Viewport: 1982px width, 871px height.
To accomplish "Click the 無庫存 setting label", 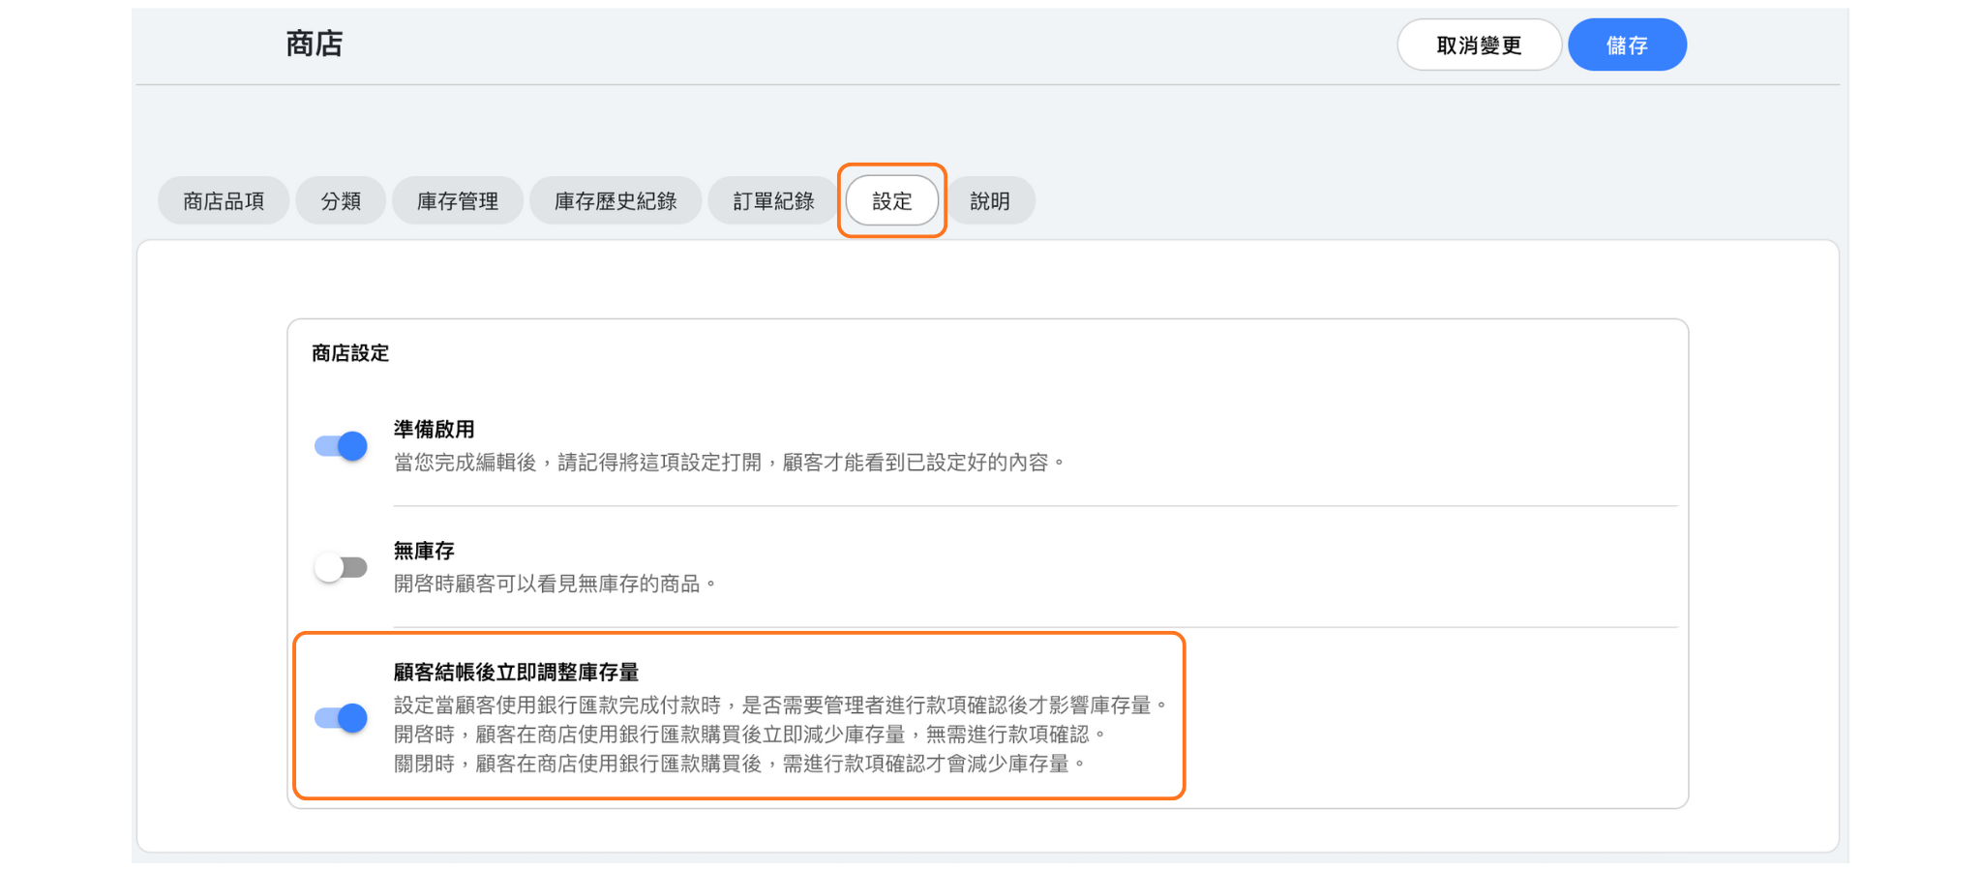I will [424, 552].
